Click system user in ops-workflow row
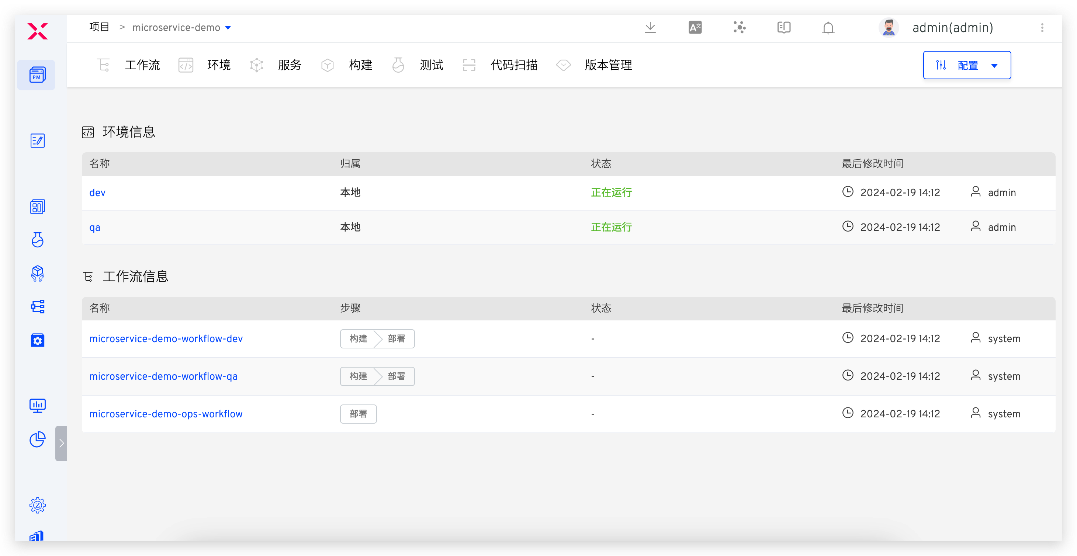This screenshot has height=556, width=1077. (1004, 414)
